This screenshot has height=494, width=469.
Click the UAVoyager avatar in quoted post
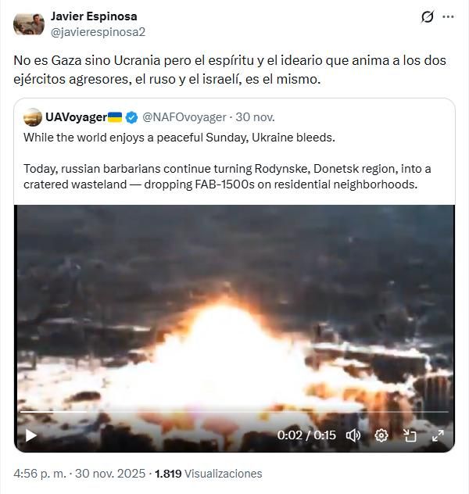[33, 117]
